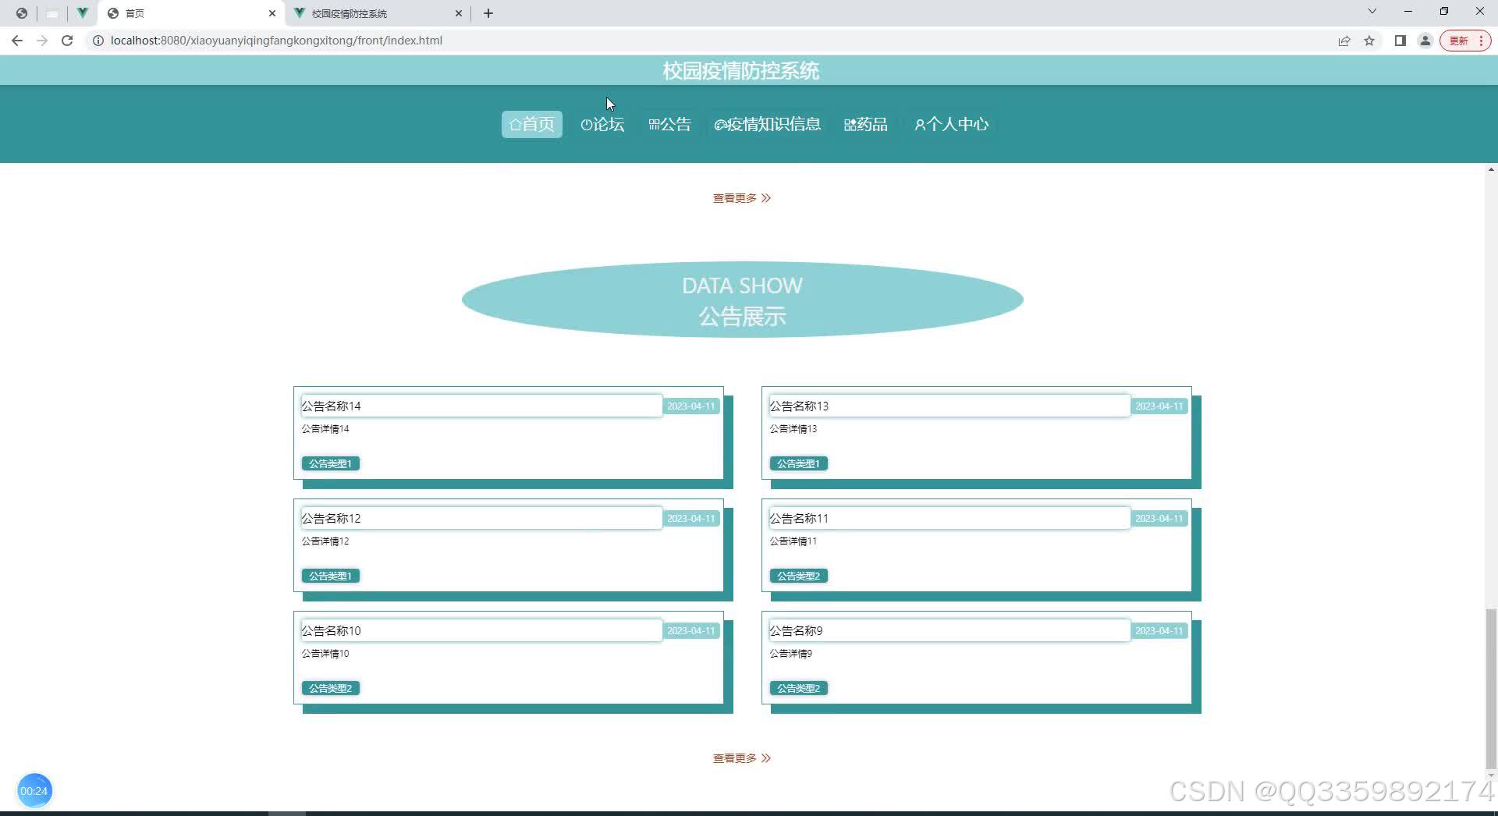1498x816 pixels.
Task: Click 公告详情9 description text
Action: (x=791, y=654)
